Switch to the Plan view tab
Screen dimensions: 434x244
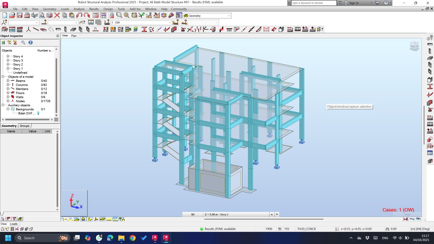coord(74,36)
